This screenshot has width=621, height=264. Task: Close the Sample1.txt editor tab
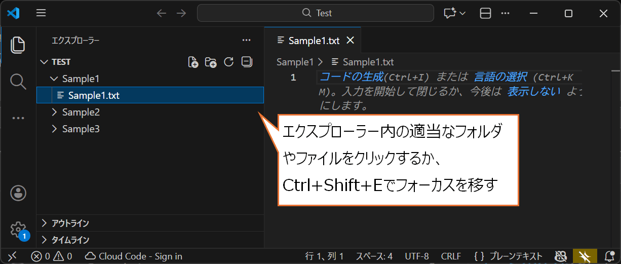pos(350,41)
